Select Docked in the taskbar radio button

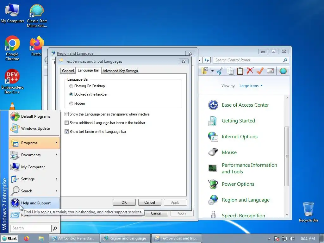71,94
